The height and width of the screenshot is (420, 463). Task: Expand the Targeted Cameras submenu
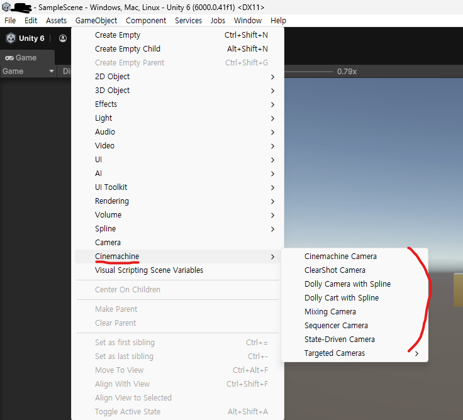[355, 353]
